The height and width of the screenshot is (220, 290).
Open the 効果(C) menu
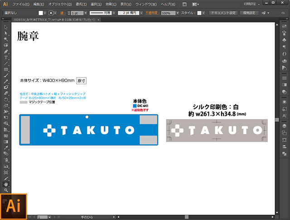pos(109,4)
